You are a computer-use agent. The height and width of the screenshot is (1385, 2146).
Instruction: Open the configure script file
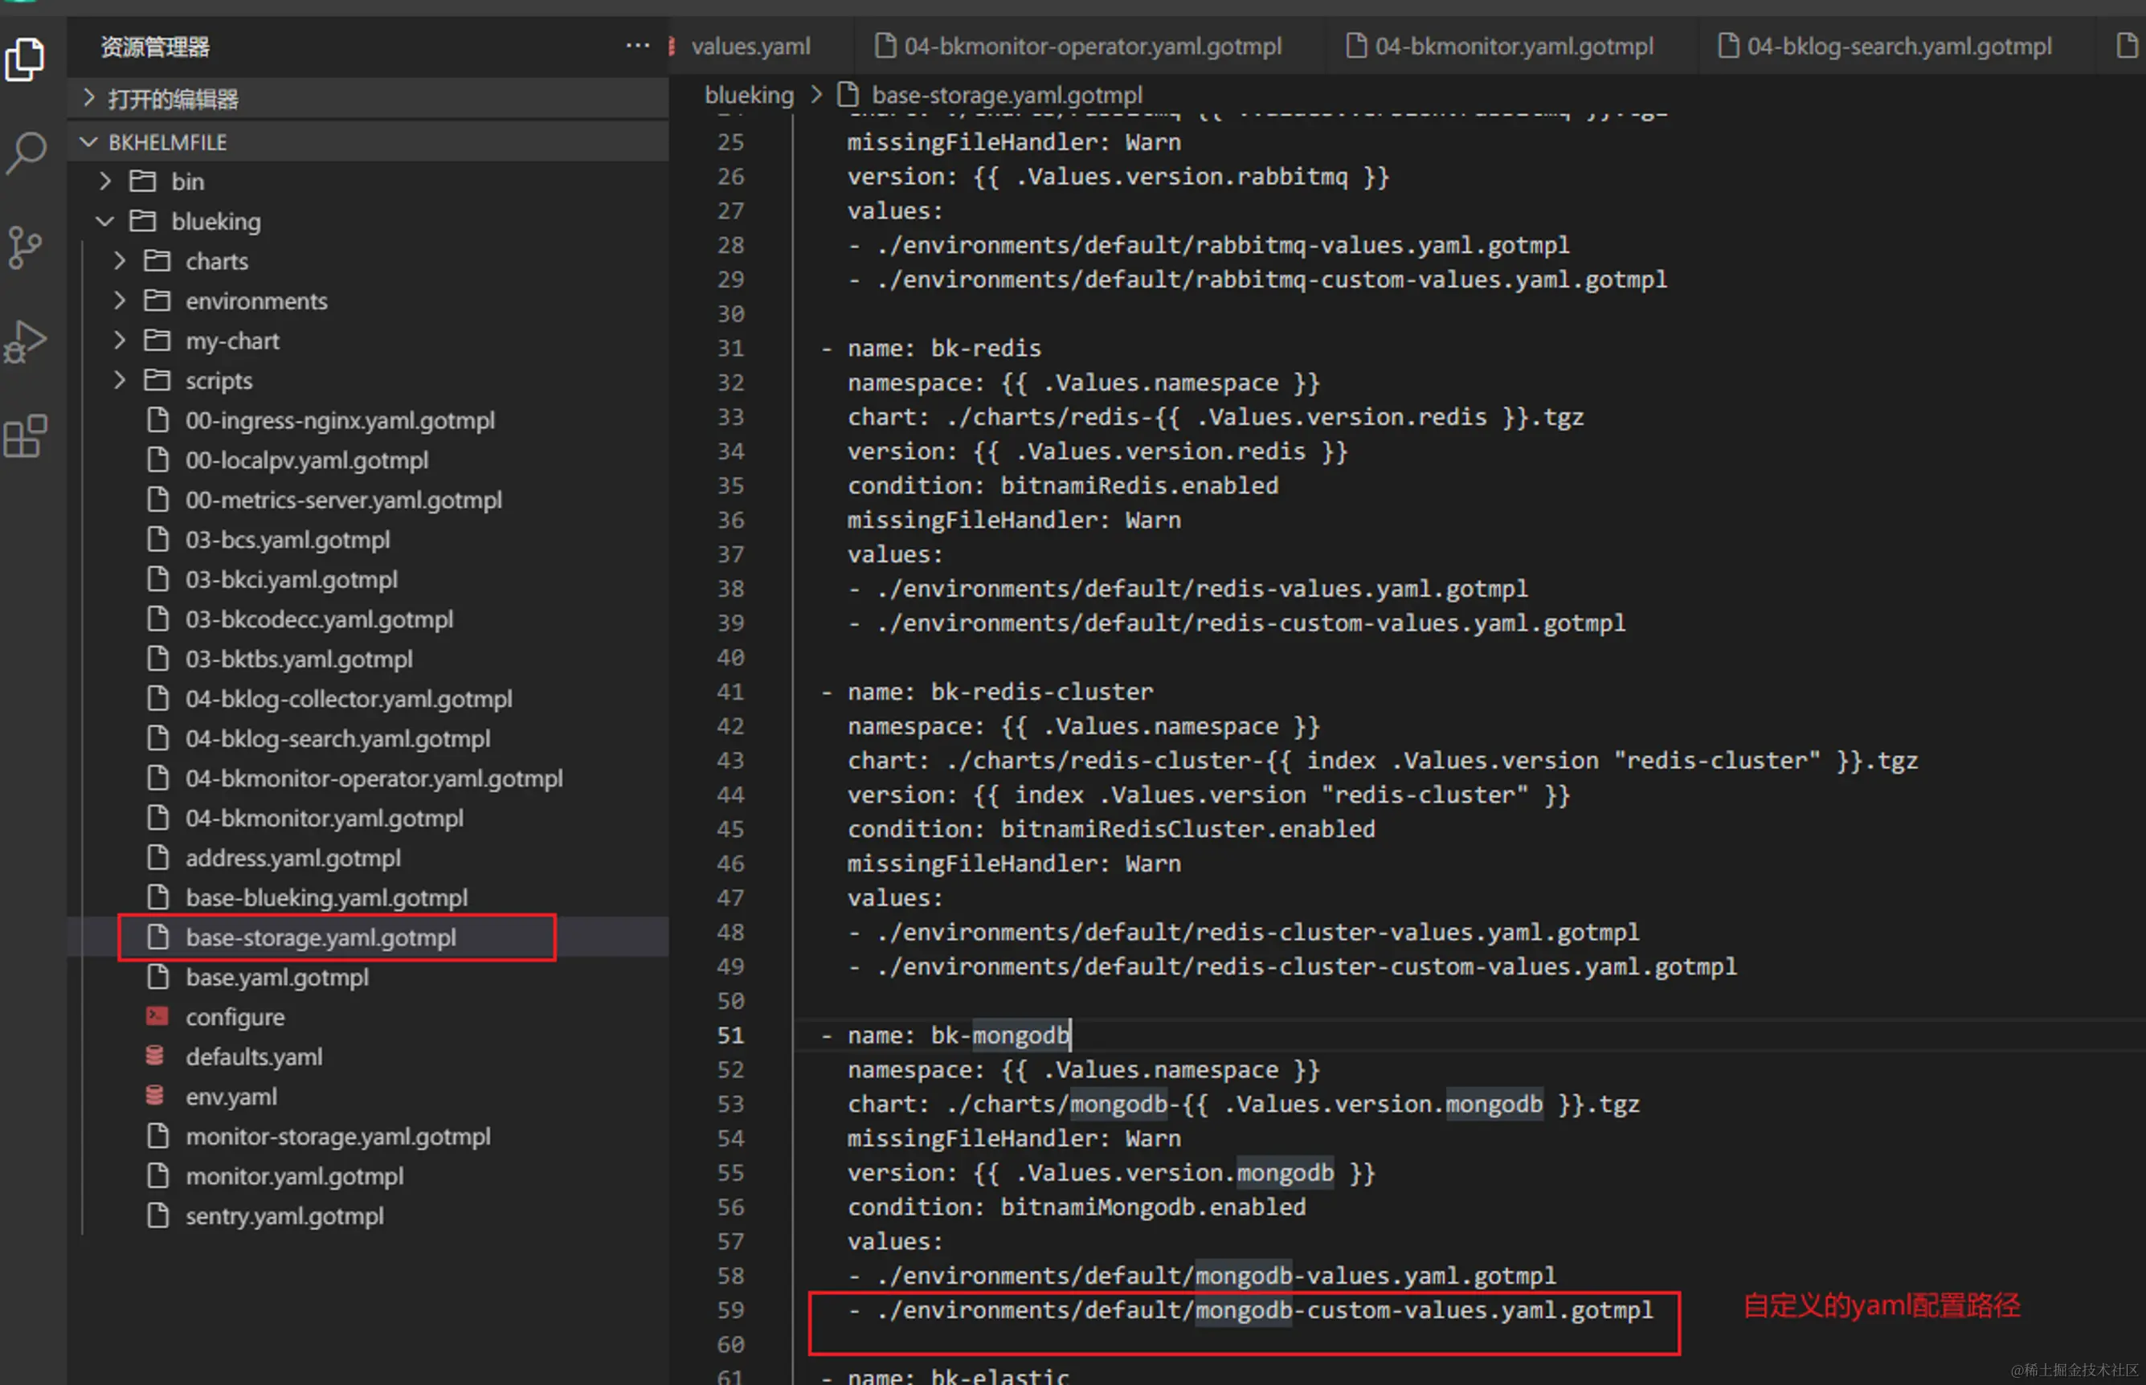point(235,1017)
